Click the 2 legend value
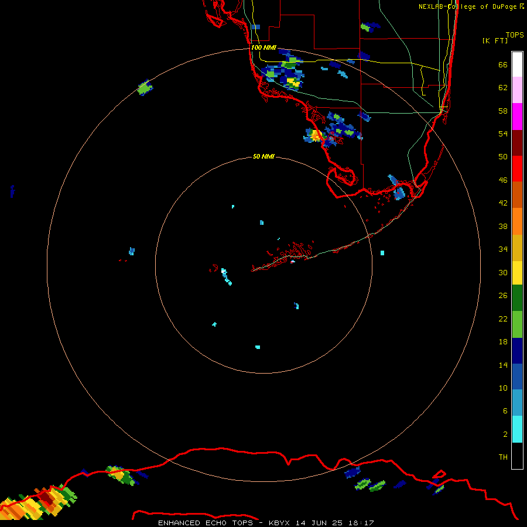The width and height of the screenshot is (527, 527). [x=505, y=434]
